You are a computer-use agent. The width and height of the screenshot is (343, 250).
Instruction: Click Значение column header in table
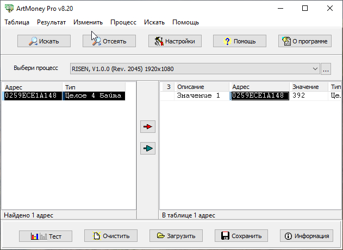pos(309,87)
